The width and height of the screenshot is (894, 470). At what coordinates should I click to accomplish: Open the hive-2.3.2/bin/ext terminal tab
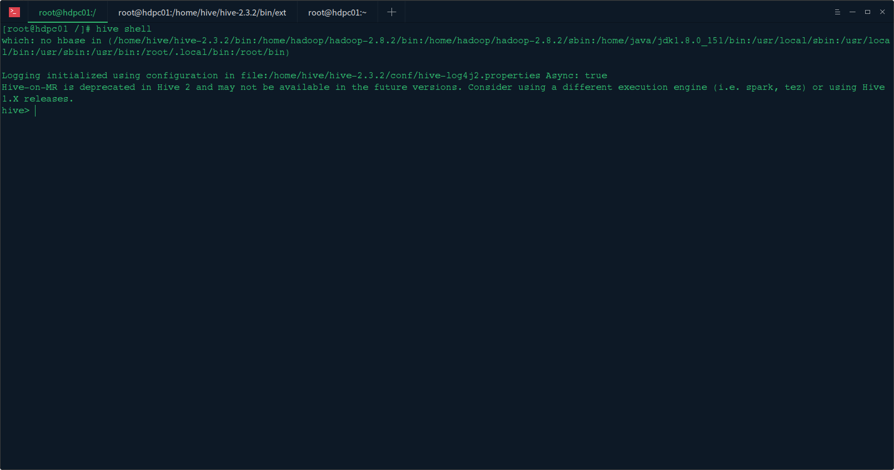click(x=202, y=12)
